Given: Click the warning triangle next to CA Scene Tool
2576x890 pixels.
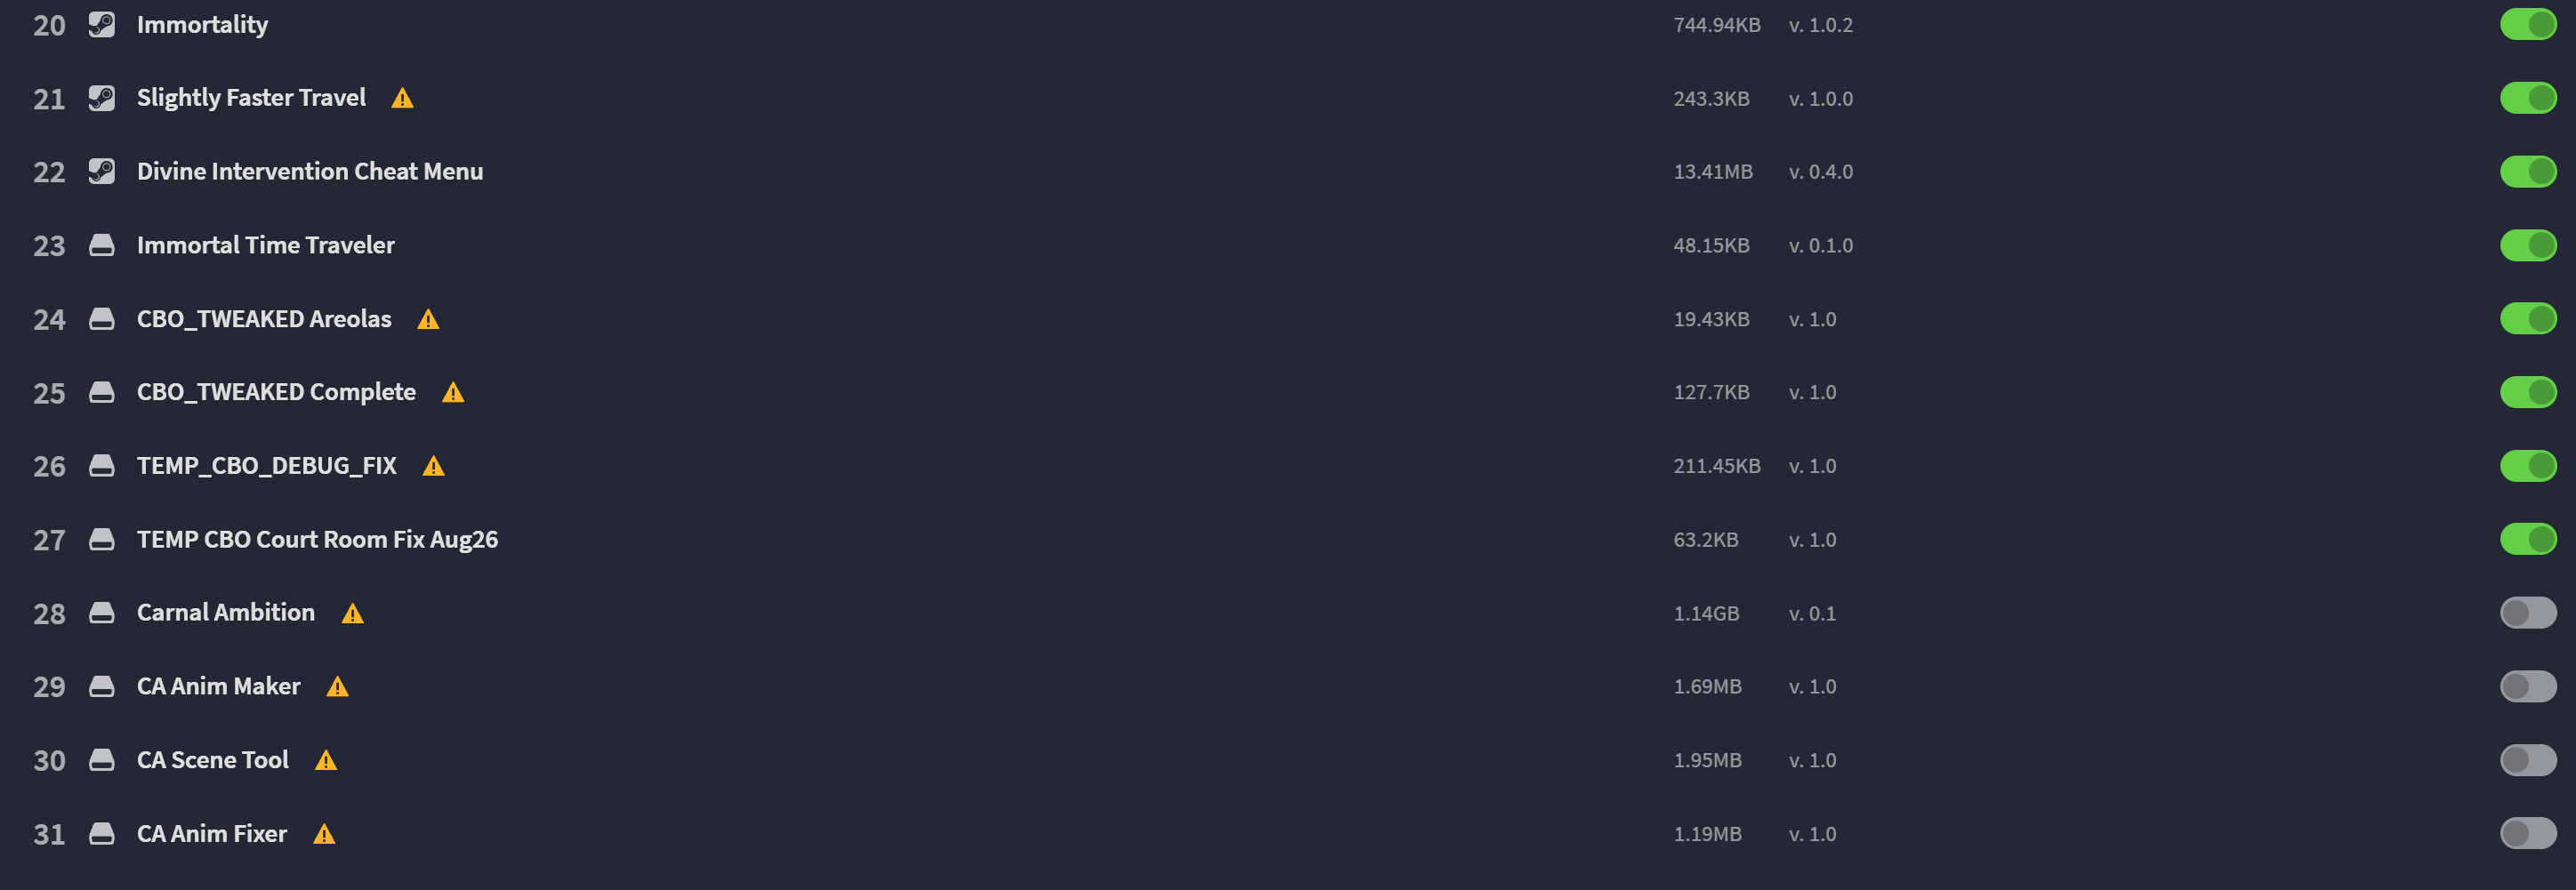Looking at the screenshot, I should (326, 760).
